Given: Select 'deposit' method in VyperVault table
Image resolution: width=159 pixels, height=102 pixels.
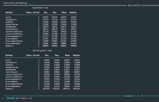Looking at the screenshot, I should [x=10, y=46].
